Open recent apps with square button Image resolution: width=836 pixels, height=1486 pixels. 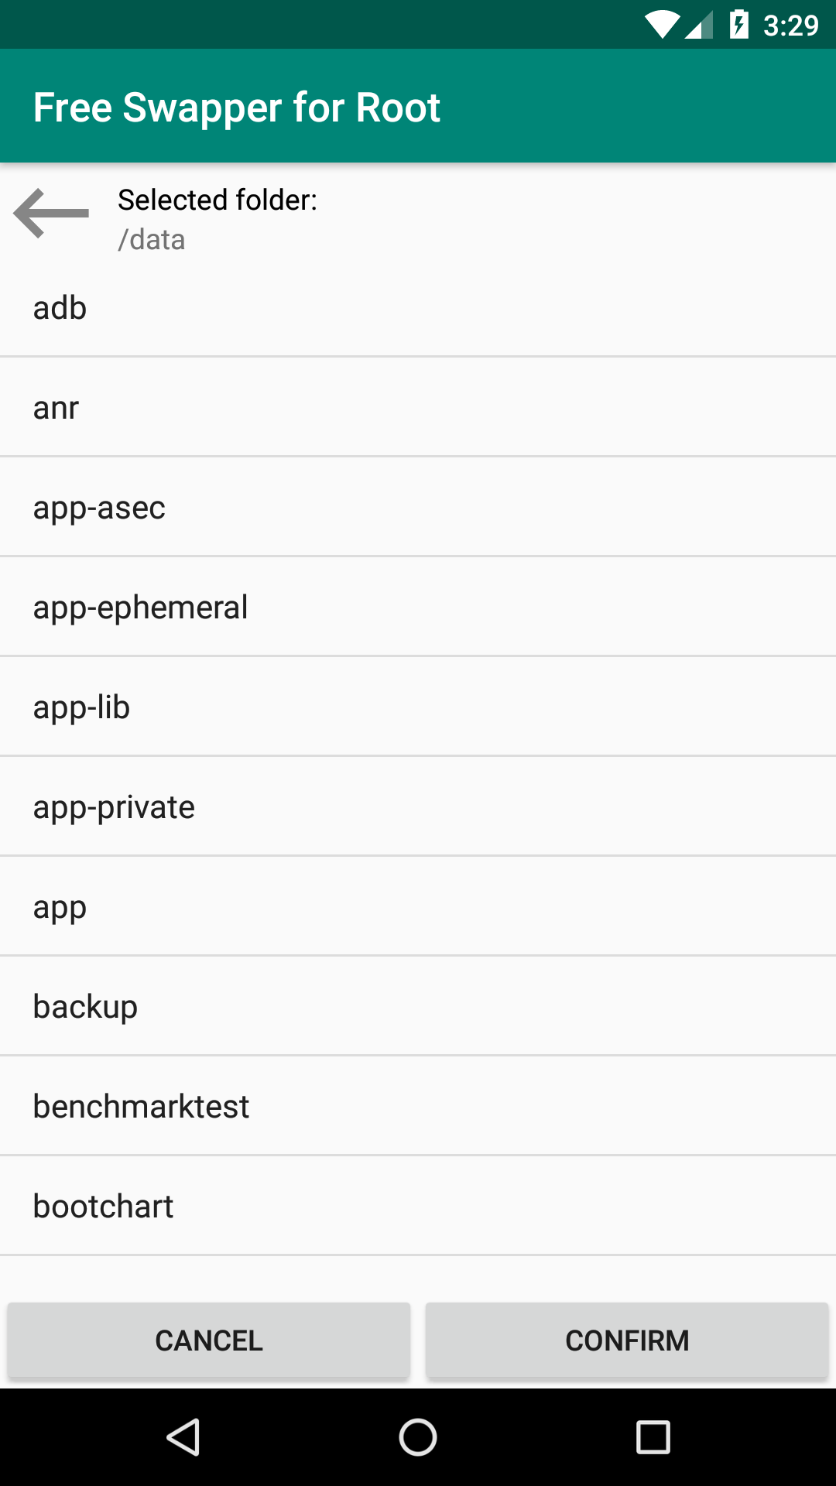pyautogui.click(x=653, y=1437)
